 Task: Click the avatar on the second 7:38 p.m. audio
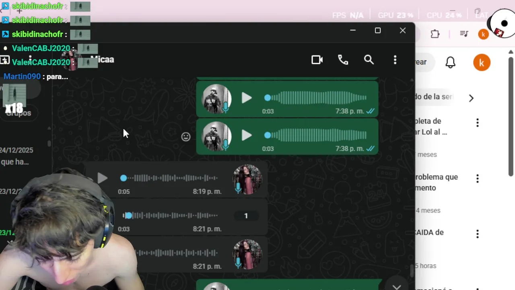(x=216, y=136)
